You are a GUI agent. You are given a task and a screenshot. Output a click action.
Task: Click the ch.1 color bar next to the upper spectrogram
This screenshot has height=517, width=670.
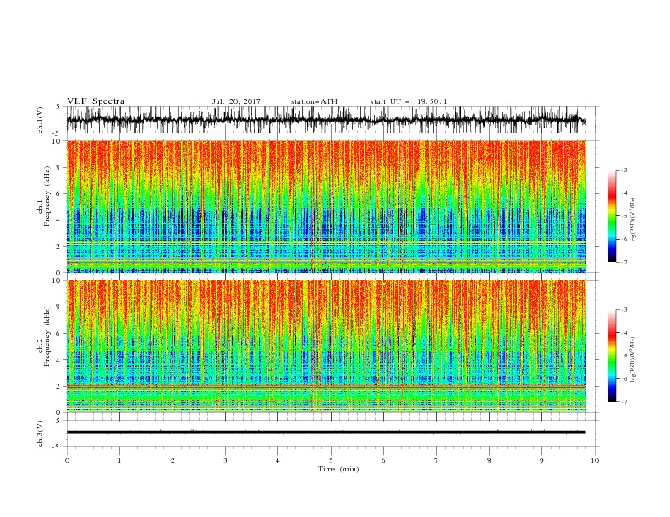pos(612,216)
